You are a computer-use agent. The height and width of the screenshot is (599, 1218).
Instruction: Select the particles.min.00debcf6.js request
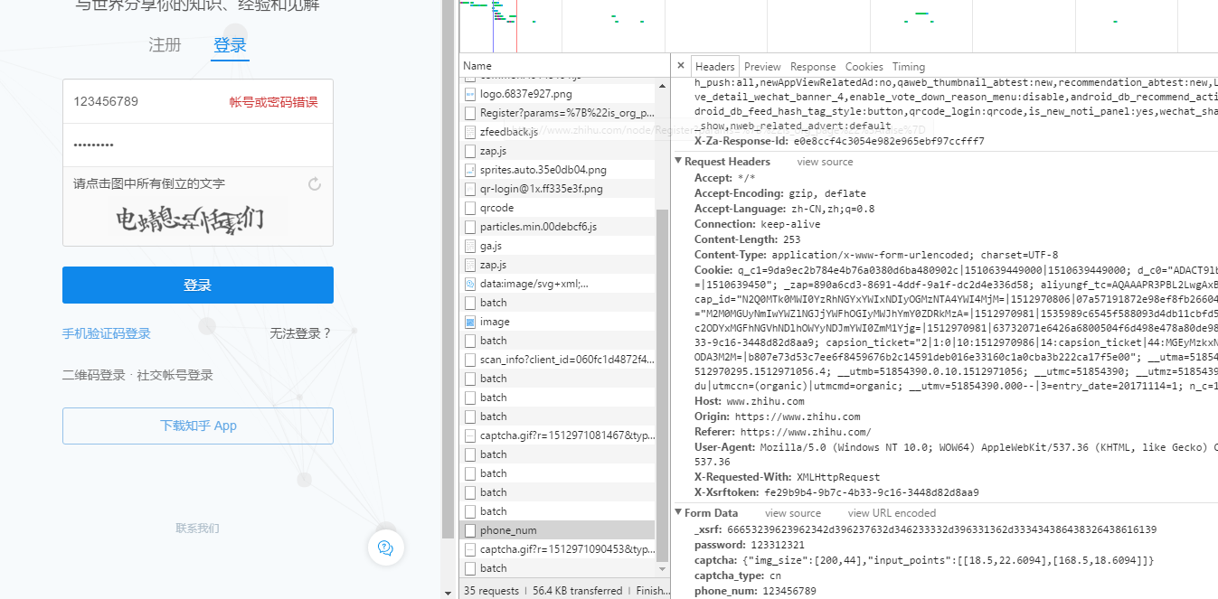click(x=558, y=227)
